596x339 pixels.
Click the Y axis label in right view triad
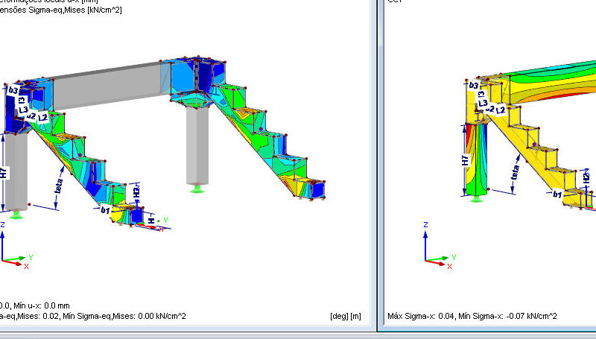click(454, 257)
